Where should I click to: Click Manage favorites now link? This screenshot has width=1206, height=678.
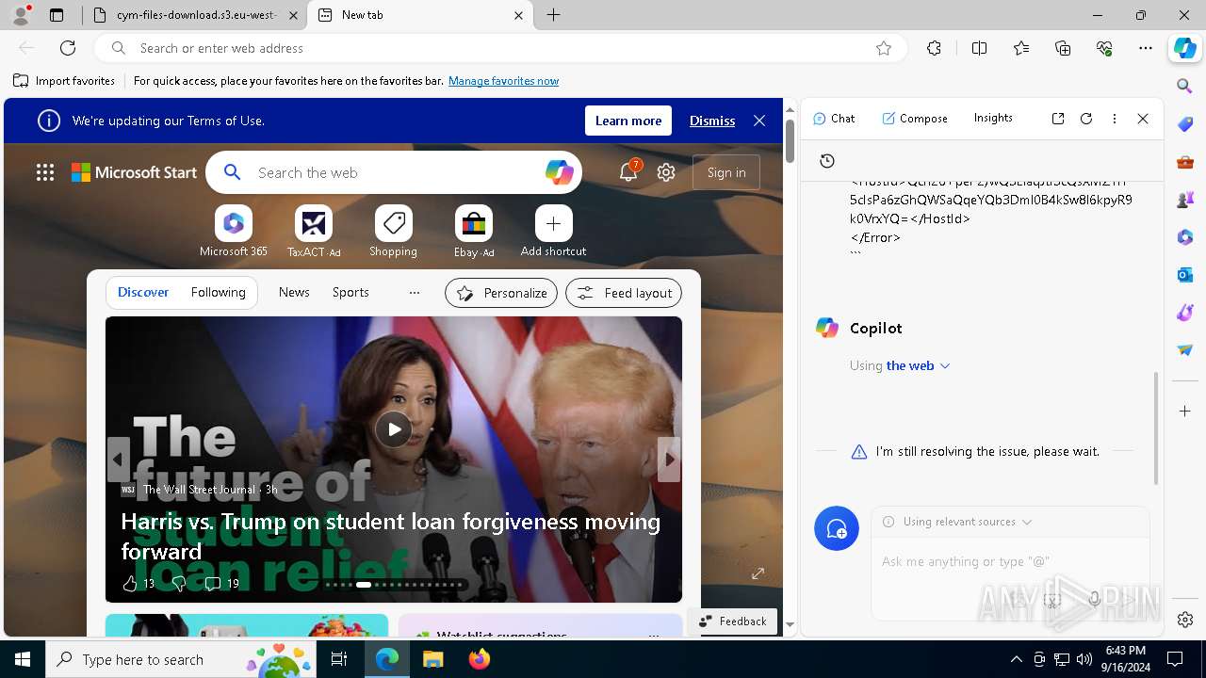pos(503,81)
